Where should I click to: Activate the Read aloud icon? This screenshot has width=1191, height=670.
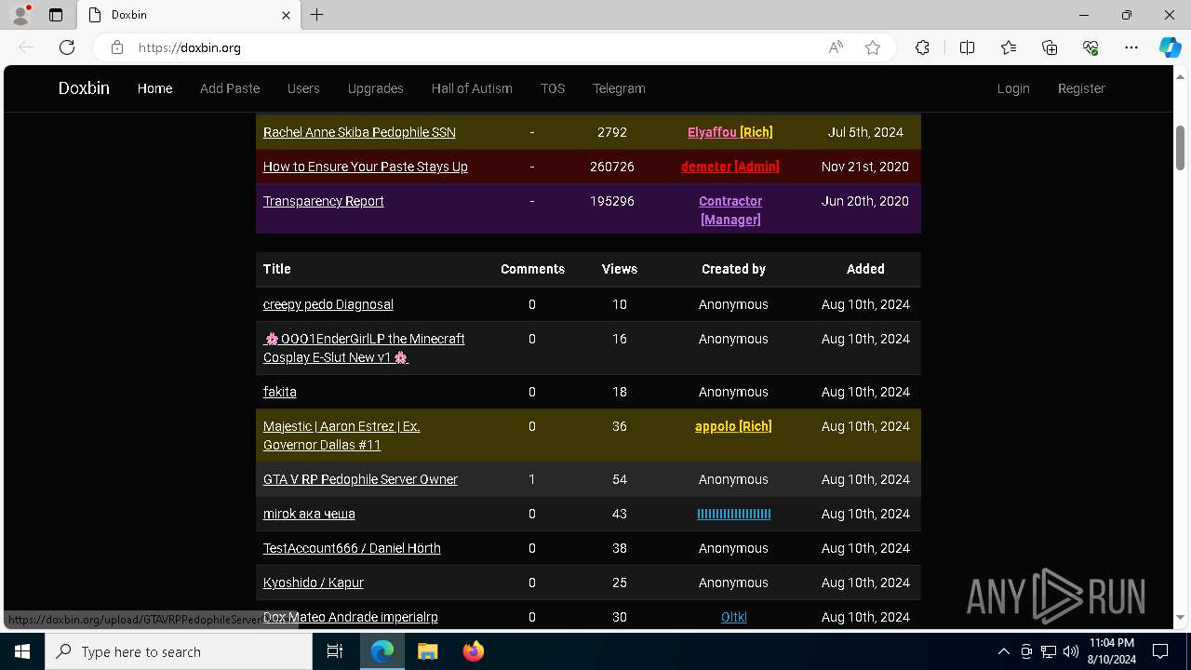tap(836, 47)
